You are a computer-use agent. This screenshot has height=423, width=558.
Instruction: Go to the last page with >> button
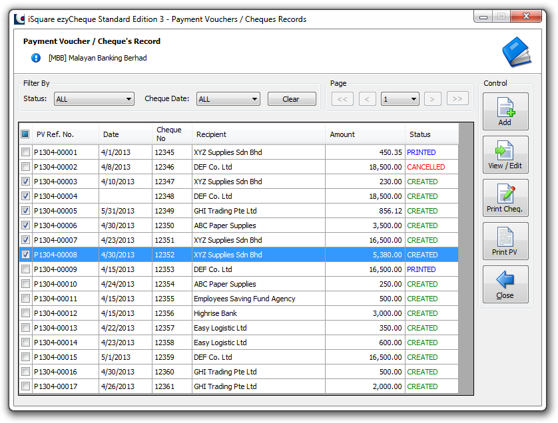tap(457, 98)
